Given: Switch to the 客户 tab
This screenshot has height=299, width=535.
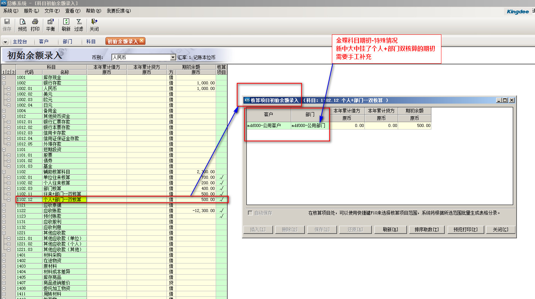Looking at the screenshot, I should [44, 42].
